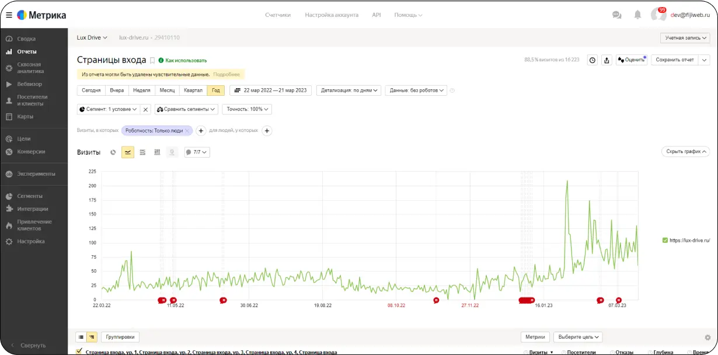This screenshot has height=355, width=718.
Task: Click the Метрики button
Action: (x=535, y=337)
